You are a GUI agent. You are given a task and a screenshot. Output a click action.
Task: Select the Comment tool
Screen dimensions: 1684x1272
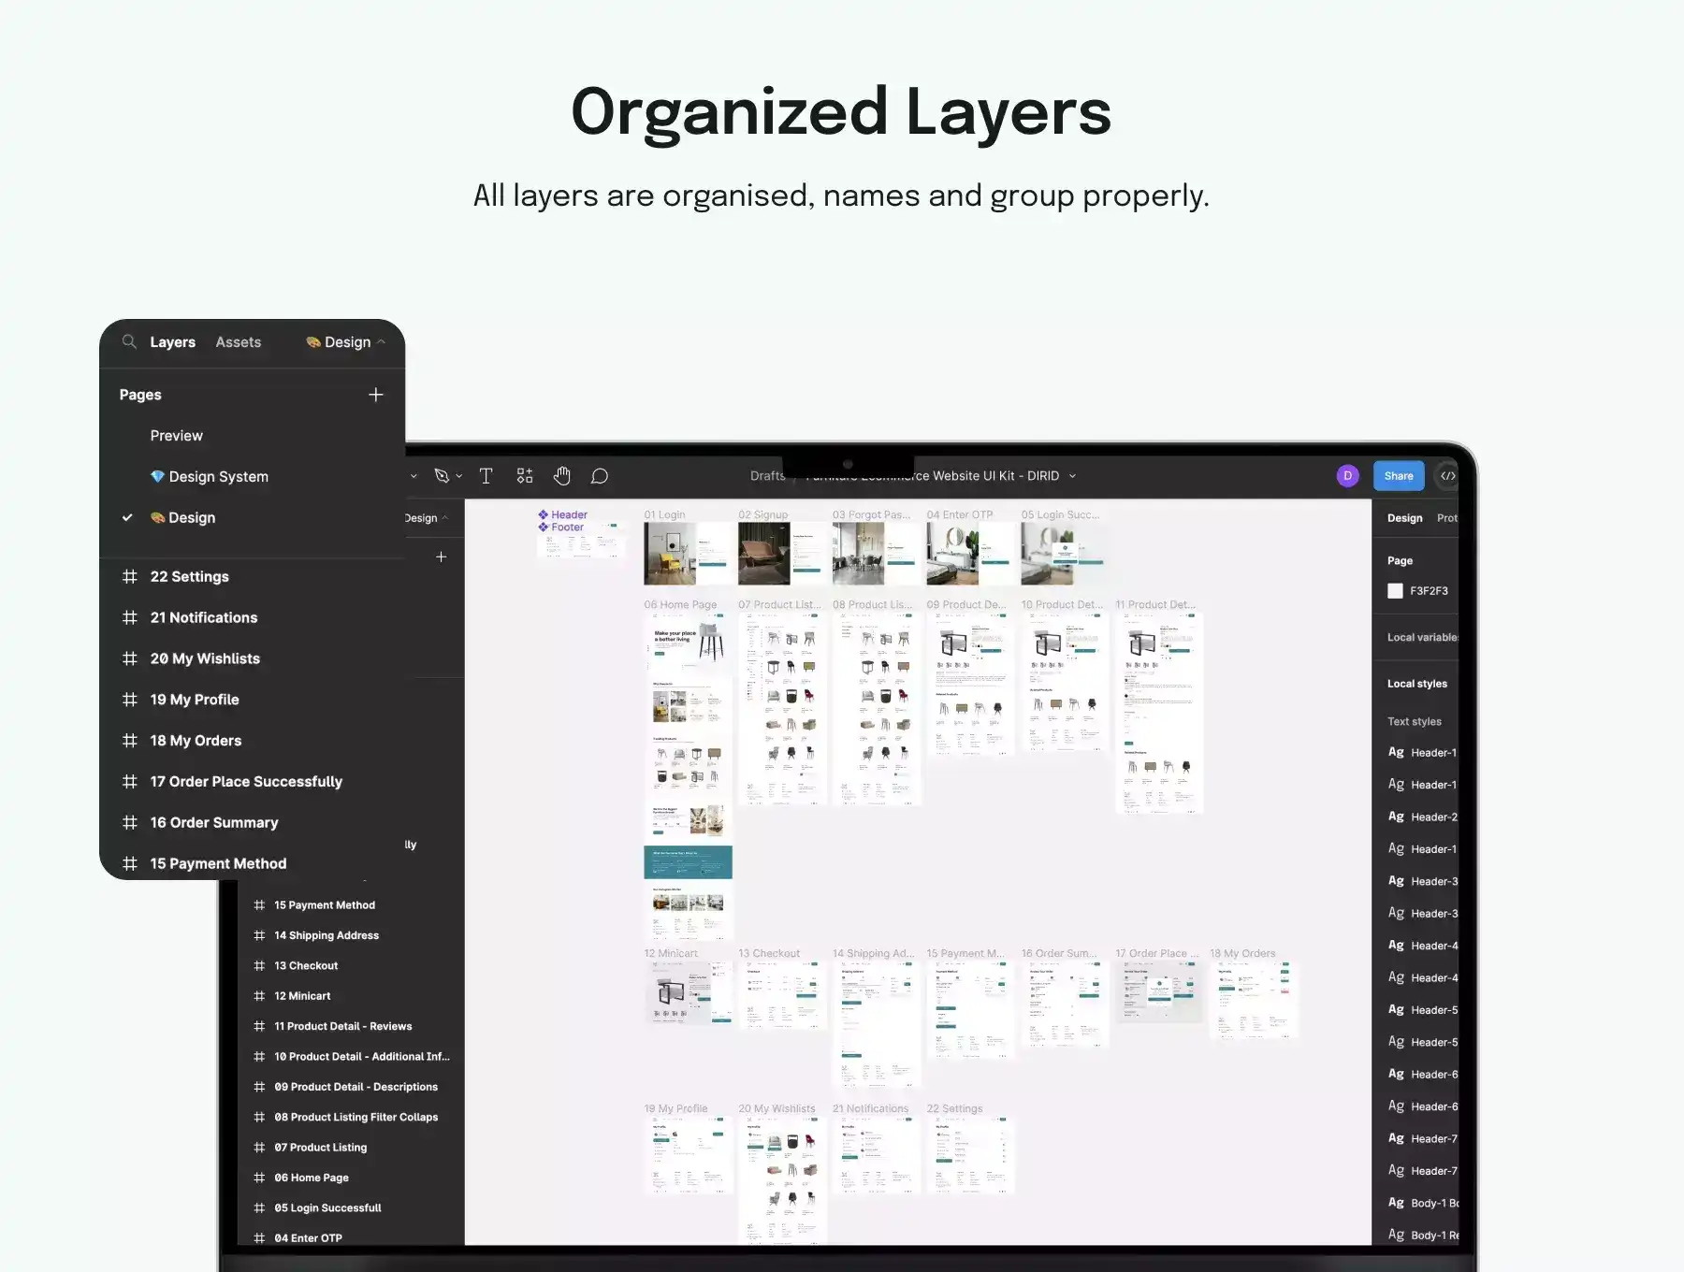tap(600, 476)
